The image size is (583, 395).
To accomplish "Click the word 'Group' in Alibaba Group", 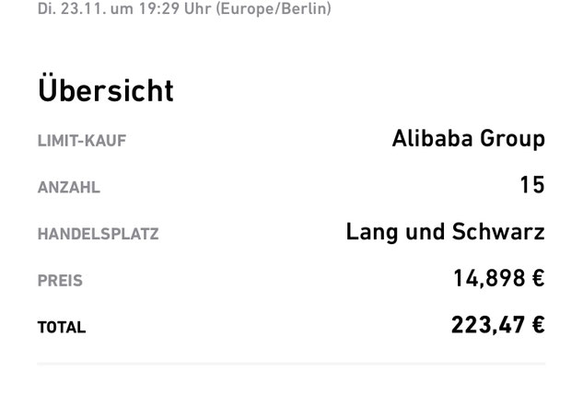I will (512, 140).
